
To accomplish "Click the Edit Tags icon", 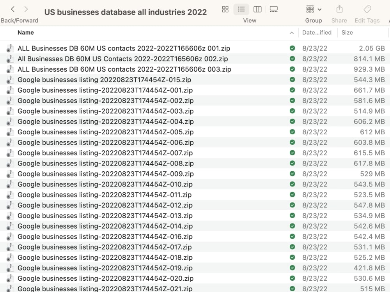I will pos(367,9).
